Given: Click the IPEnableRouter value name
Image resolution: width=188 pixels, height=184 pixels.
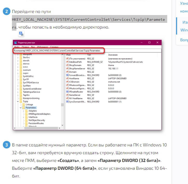Looking at the screenshot, I should 76,92.
